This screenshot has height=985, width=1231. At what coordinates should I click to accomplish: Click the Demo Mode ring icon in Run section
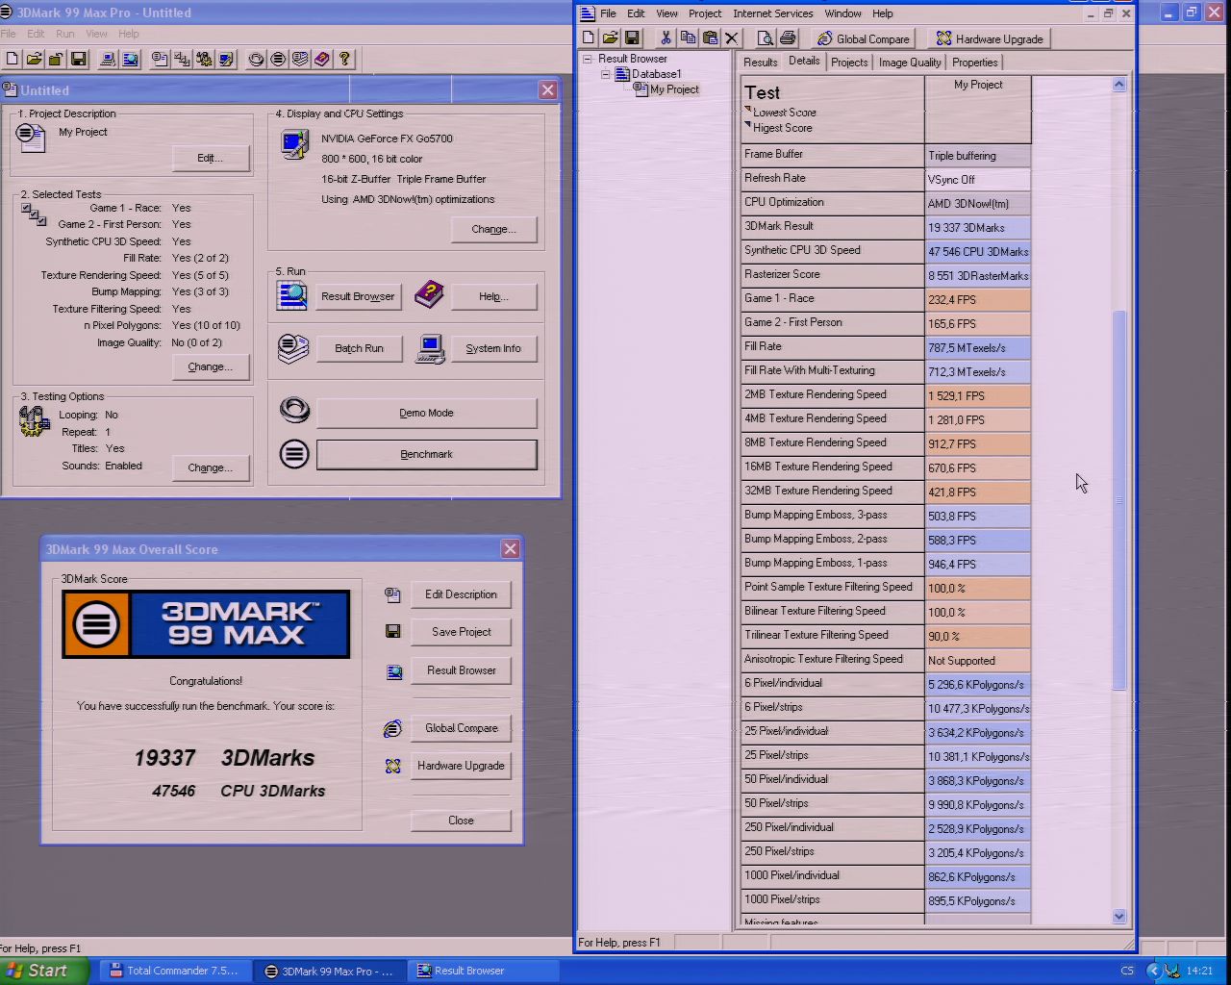(294, 411)
